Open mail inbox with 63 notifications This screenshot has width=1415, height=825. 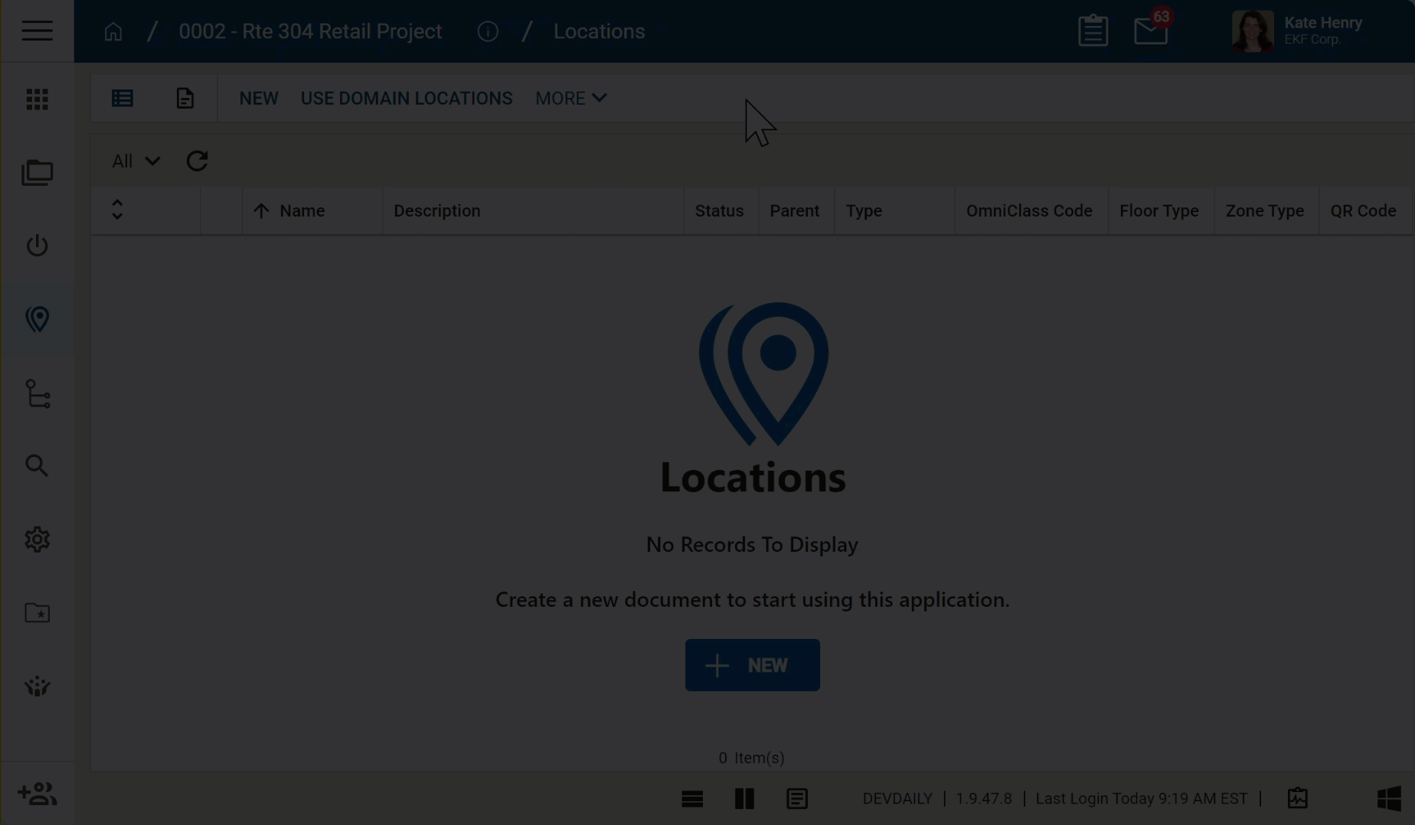(x=1150, y=31)
